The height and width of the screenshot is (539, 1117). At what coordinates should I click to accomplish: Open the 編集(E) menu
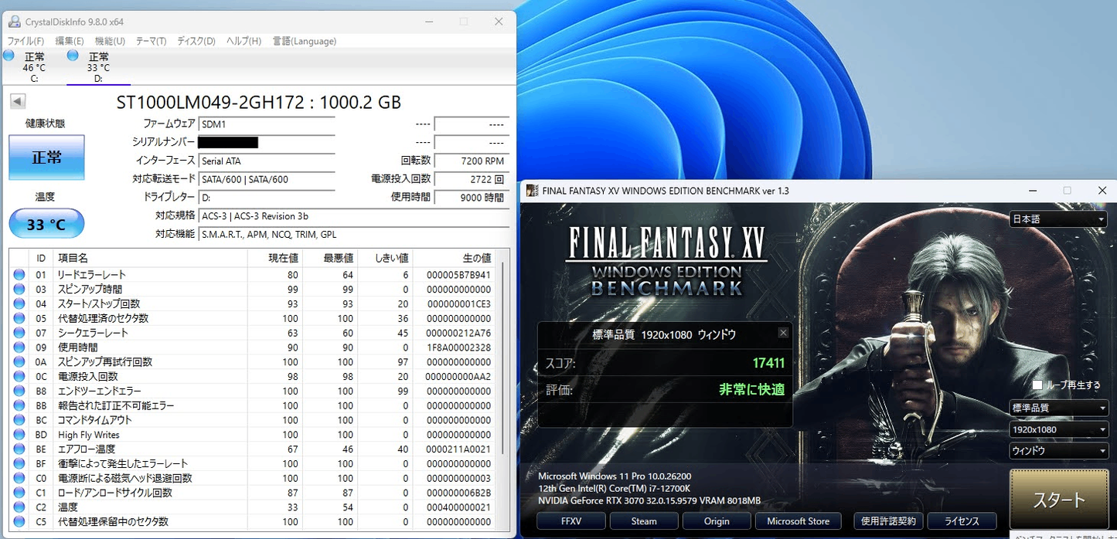coord(70,41)
